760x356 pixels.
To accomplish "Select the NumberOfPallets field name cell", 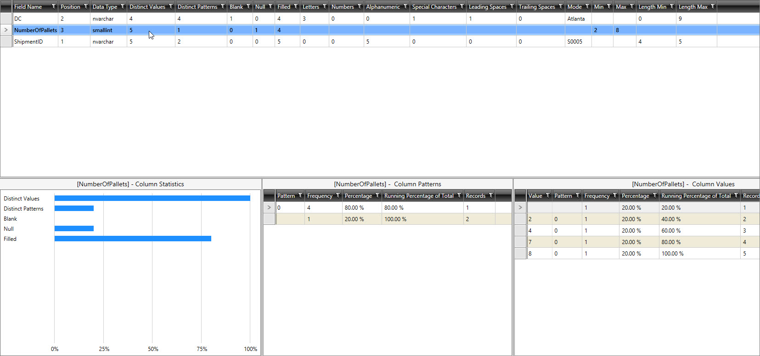I will (x=35, y=30).
